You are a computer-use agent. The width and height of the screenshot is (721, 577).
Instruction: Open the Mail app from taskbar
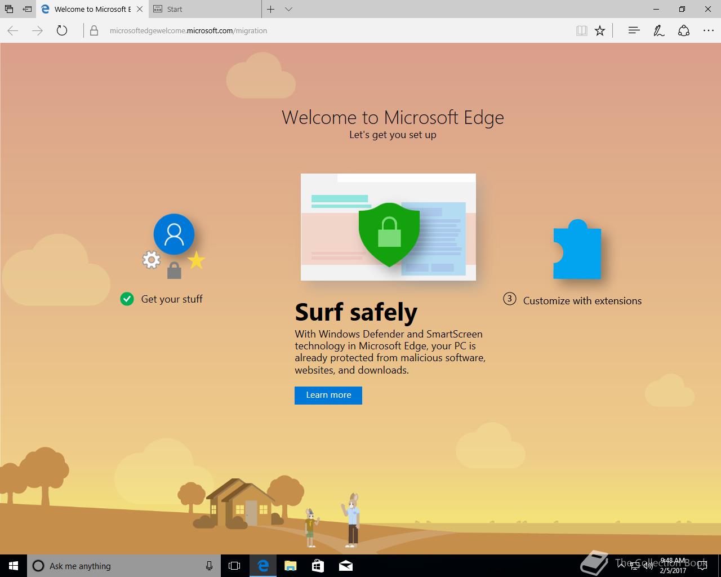point(346,566)
